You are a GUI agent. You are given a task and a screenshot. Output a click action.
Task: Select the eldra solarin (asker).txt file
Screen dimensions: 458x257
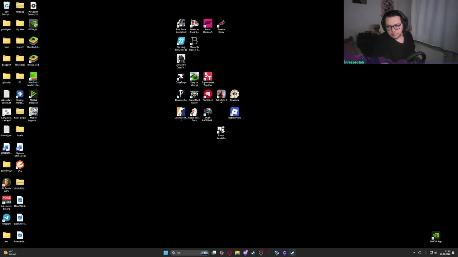6,97
